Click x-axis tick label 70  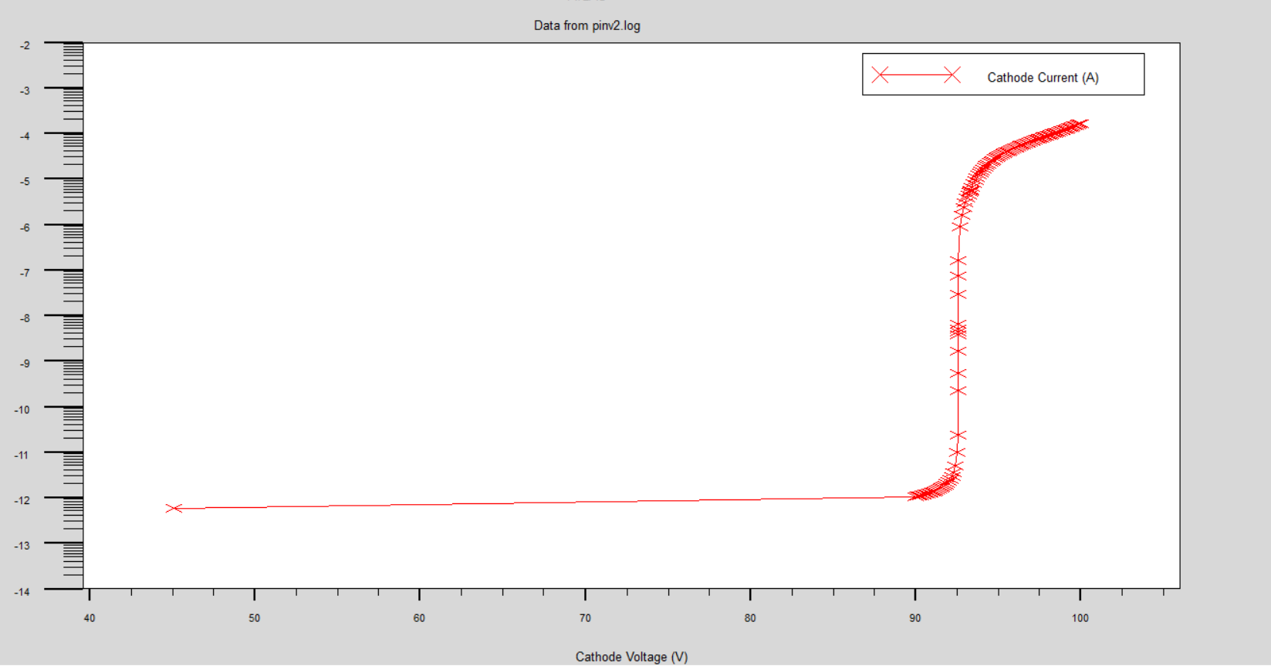point(585,618)
